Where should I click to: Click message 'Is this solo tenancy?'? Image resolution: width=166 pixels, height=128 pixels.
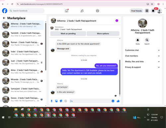click(65, 92)
